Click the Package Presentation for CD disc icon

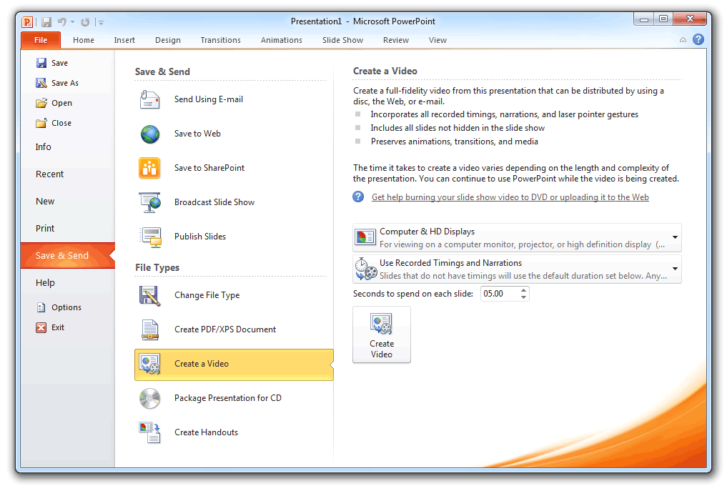pyautogui.click(x=149, y=398)
